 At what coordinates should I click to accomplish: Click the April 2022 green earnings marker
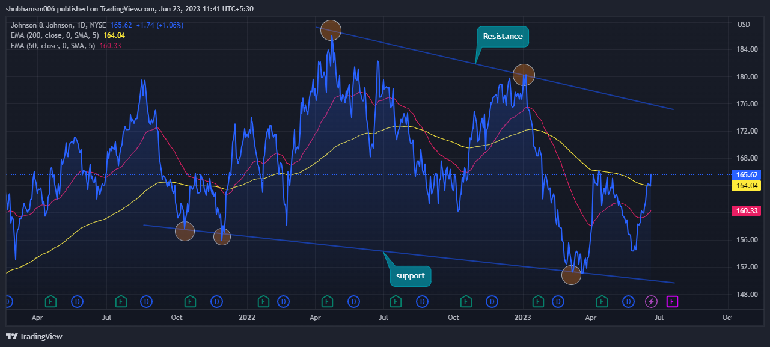point(328,301)
